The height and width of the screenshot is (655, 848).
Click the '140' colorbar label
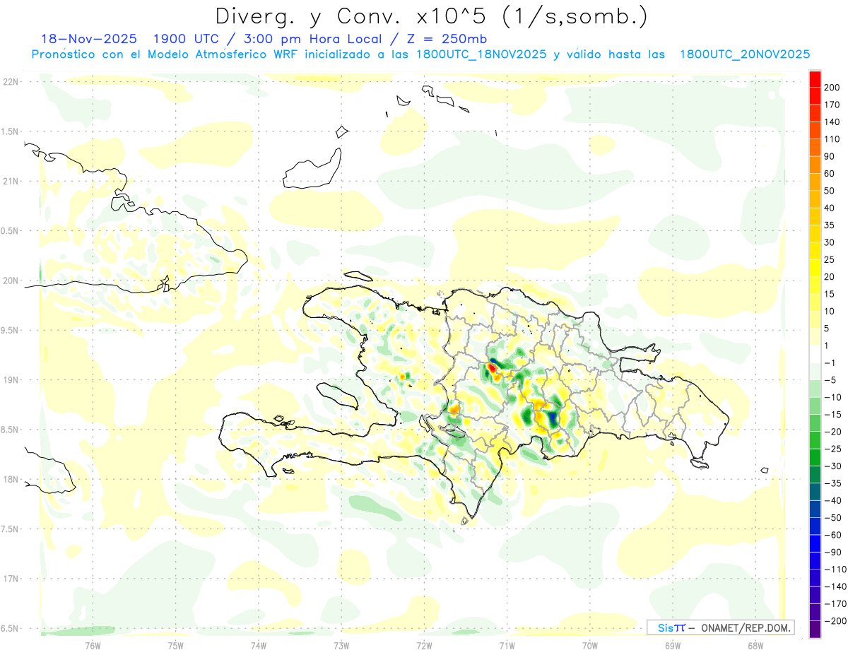coord(832,122)
